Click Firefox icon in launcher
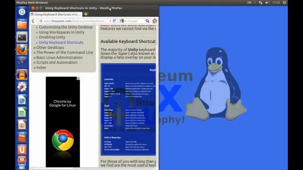The image size is (303, 170). pos(22,50)
